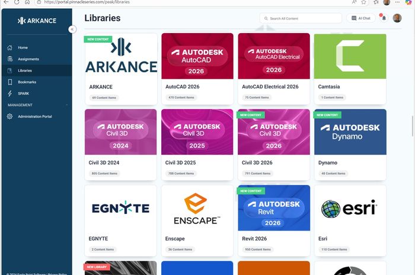Click the Home icon in sidebar

pos(10,47)
